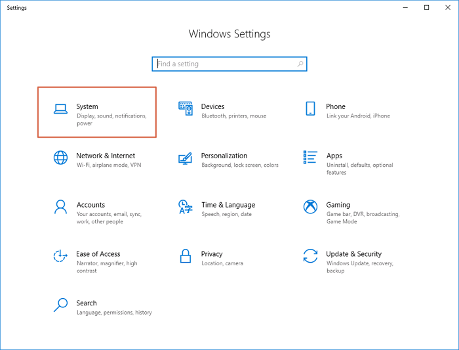Select Time & Language label
459x350 pixels.
228,205
